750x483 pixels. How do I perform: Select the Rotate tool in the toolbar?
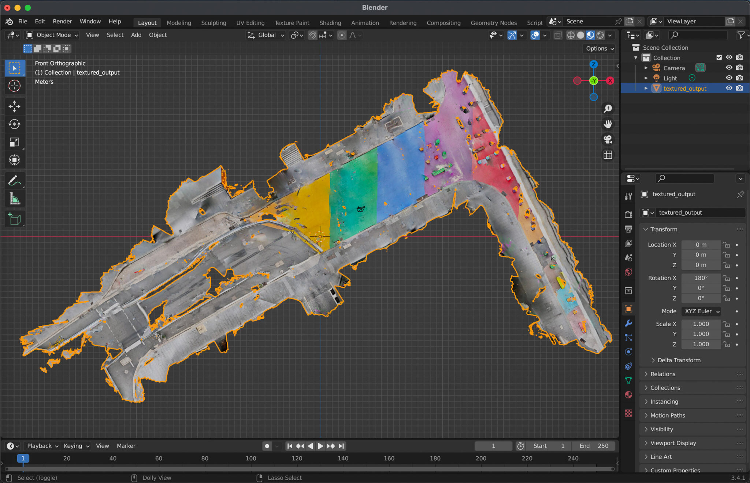15,124
